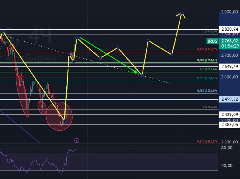
Task: Click the yellow path anchor point near 2 900,00
Action: (182, 13)
